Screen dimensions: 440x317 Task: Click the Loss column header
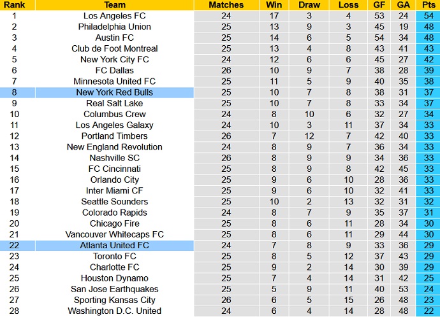pos(348,4)
